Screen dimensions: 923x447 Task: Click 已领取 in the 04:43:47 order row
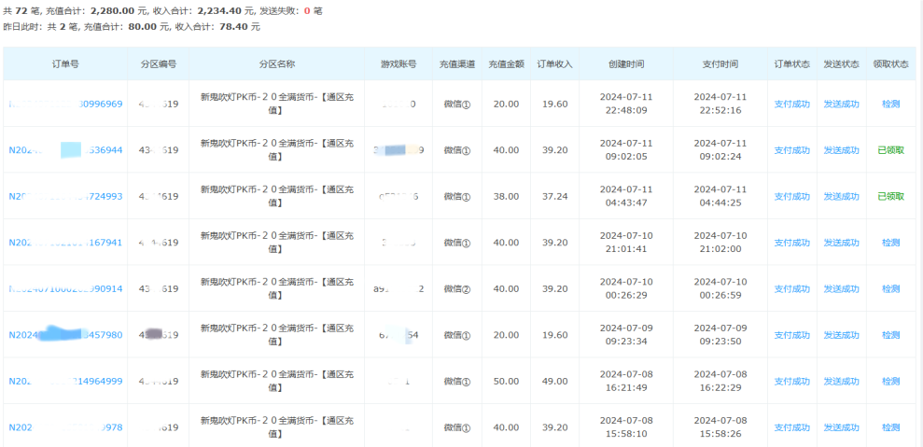point(890,196)
